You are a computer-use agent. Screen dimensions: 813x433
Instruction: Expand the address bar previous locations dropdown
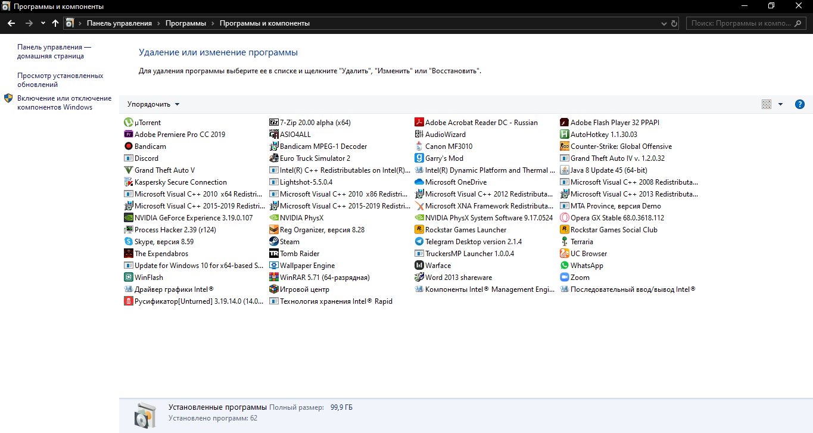point(665,23)
